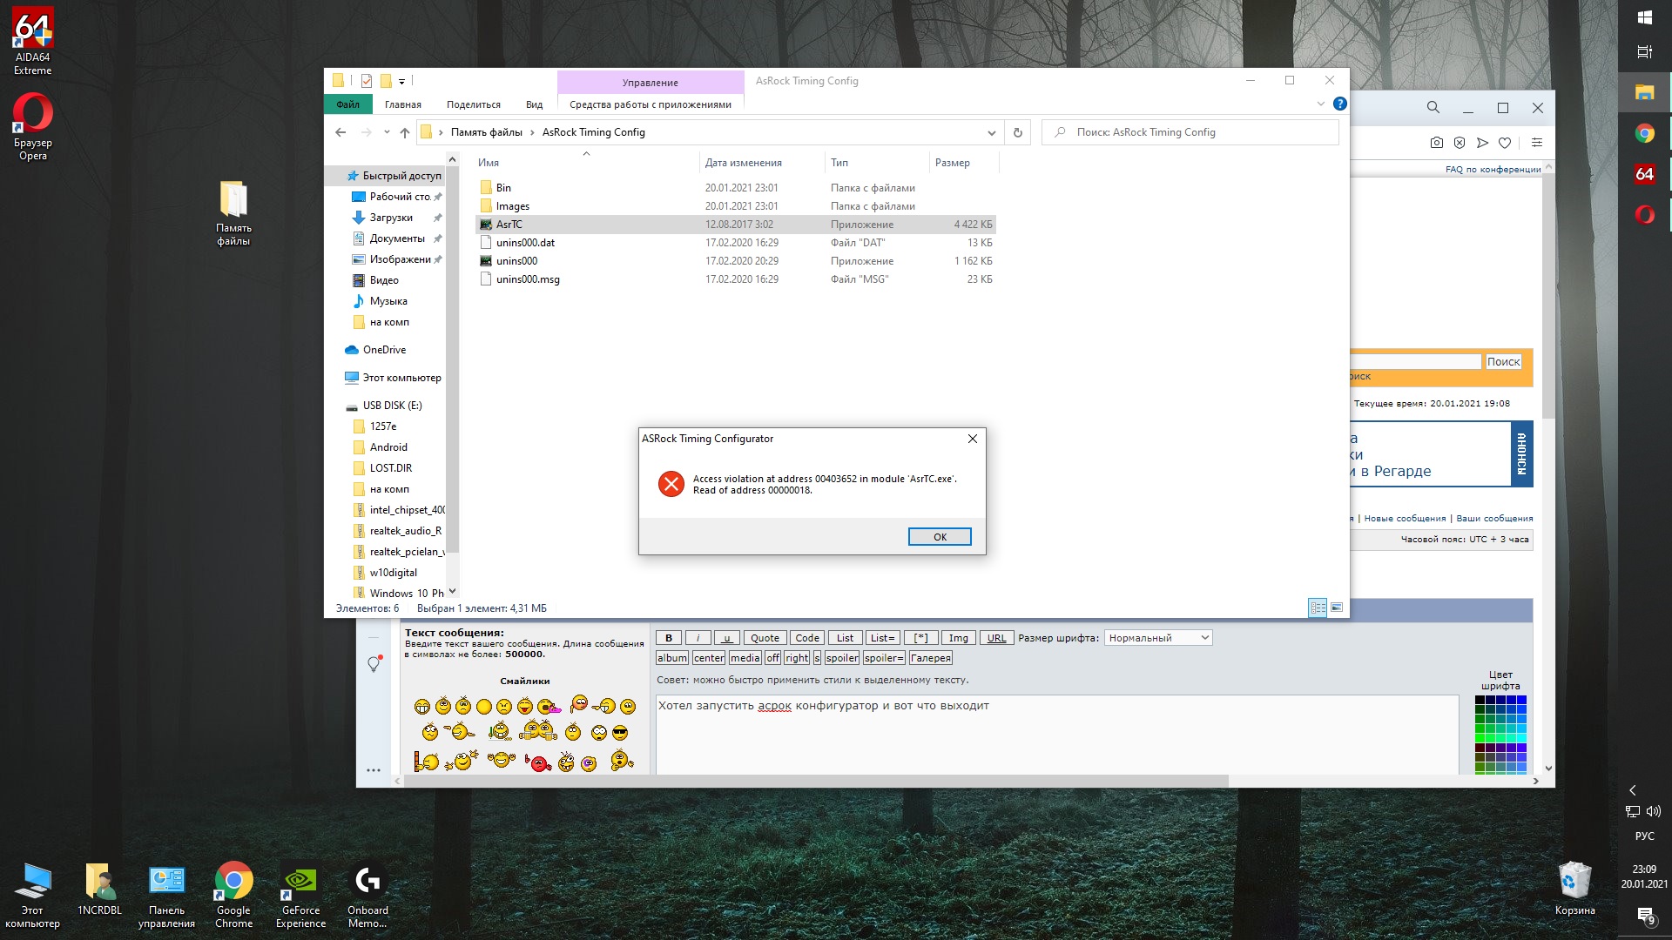Open AIDA64 from the right taskbar

point(1644,174)
